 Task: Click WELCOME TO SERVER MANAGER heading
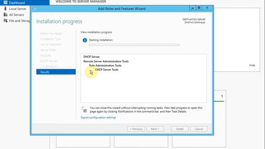pos(81,2)
